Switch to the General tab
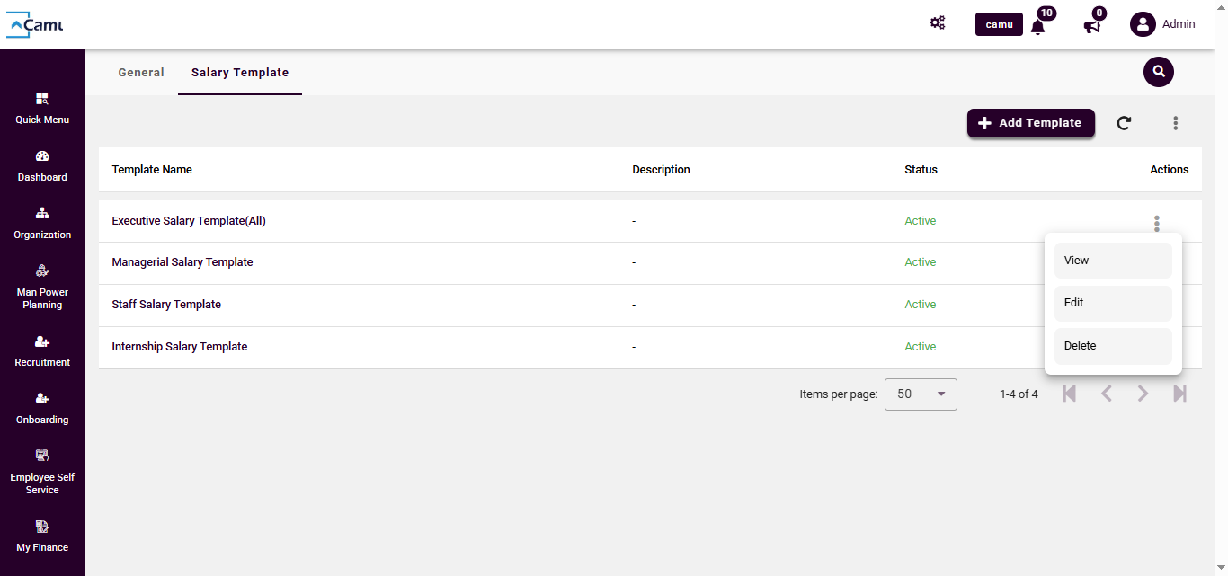This screenshot has width=1228, height=576. (x=141, y=73)
